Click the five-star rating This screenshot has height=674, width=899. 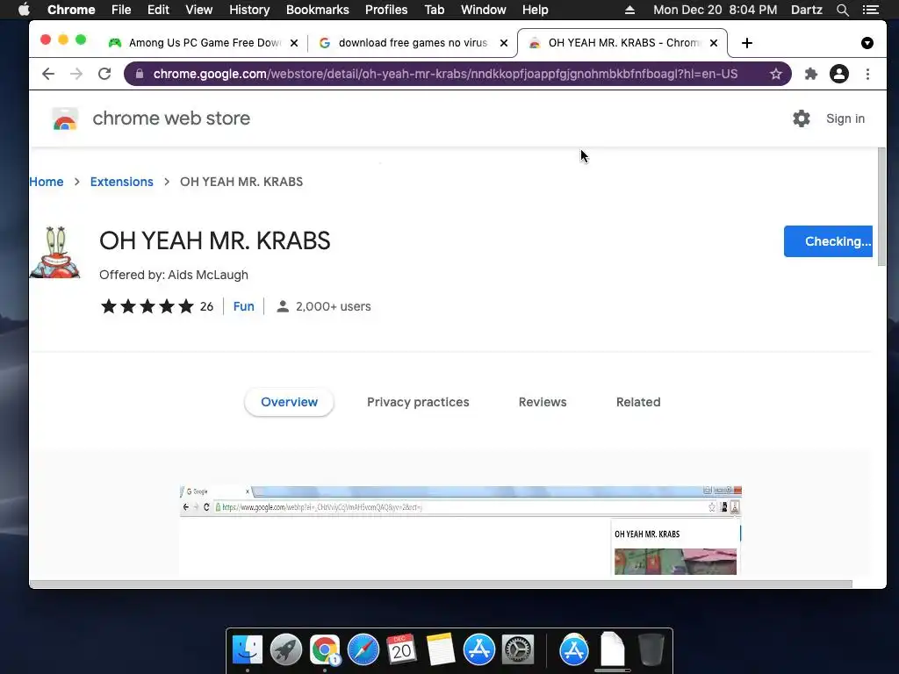coord(147,306)
